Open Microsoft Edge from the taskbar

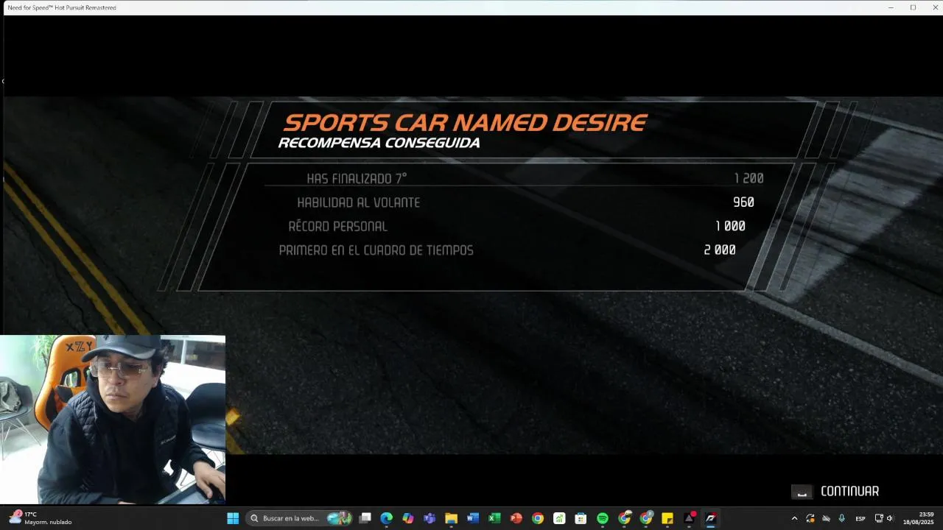point(386,518)
